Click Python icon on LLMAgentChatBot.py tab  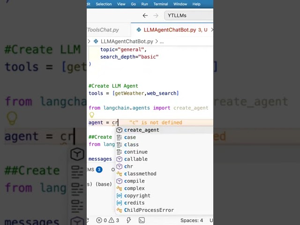click(139, 30)
